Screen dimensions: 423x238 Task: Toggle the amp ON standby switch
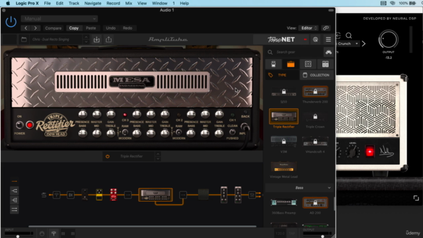tap(19, 125)
